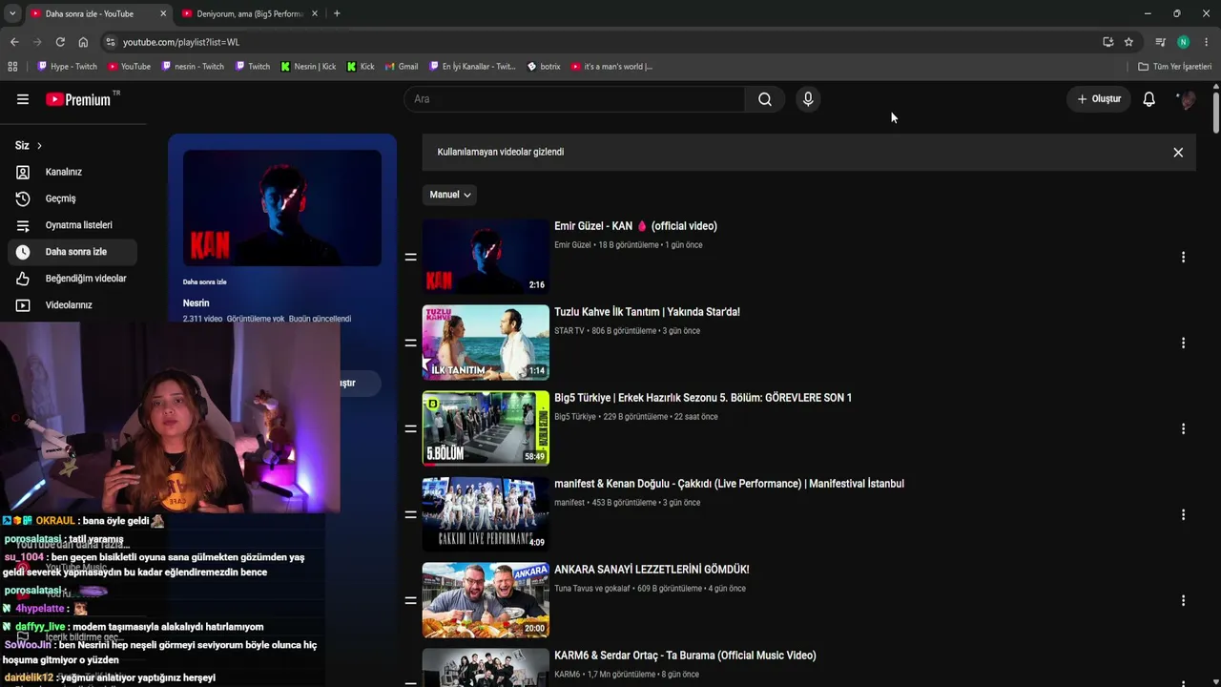
Task: Open the YouTube hamburger guide menu
Action: (23, 99)
